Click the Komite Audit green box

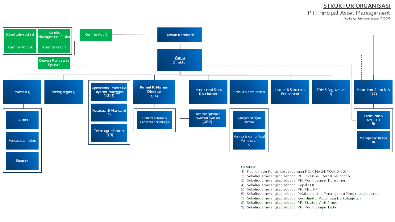pyautogui.click(x=96, y=35)
